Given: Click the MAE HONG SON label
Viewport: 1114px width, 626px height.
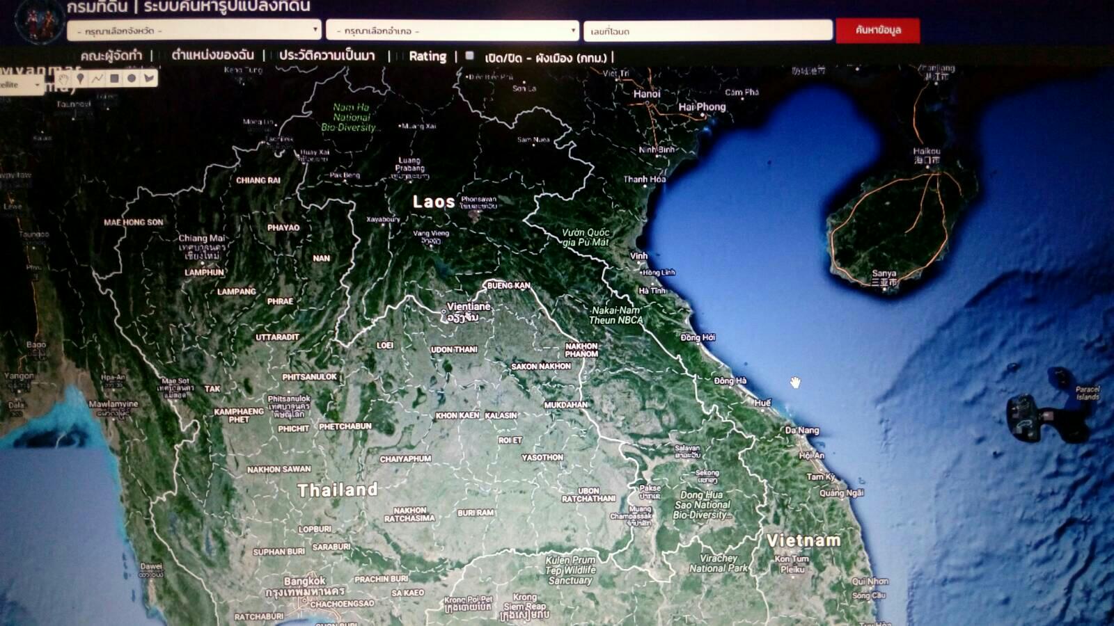Looking at the screenshot, I should coord(134,223).
